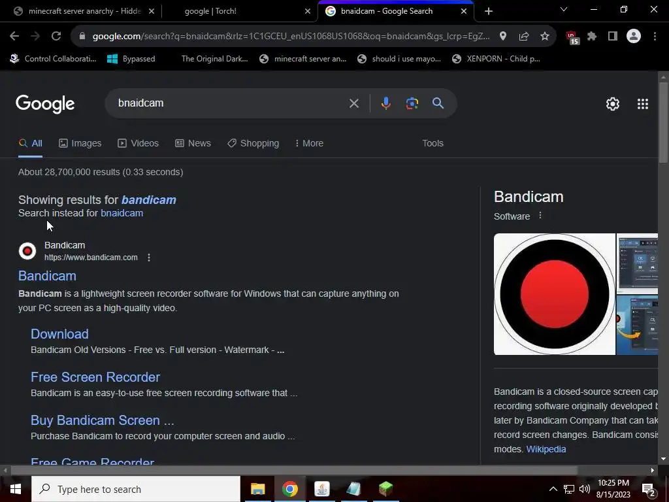Click the horizontal page scrollbar

[x=293, y=470]
